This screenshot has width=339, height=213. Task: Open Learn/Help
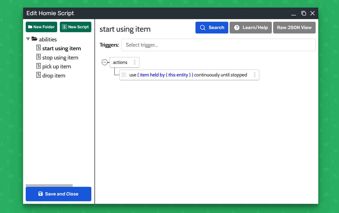click(x=251, y=28)
